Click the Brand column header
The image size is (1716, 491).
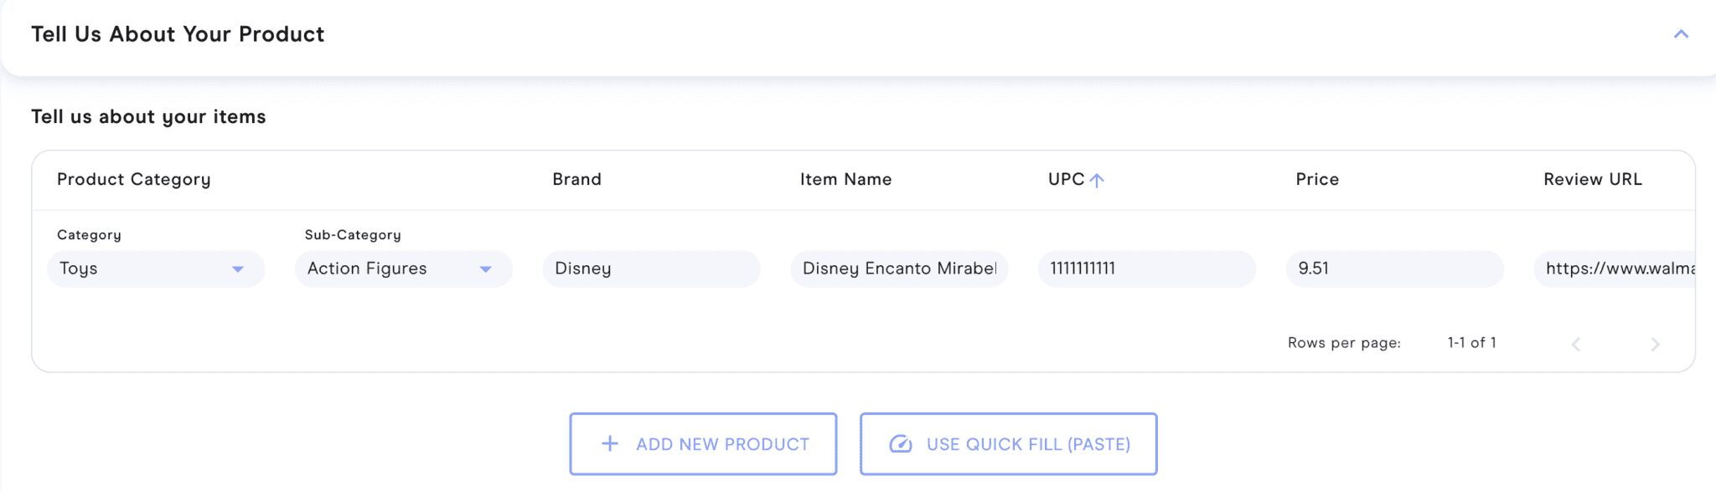click(x=576, y=179)
